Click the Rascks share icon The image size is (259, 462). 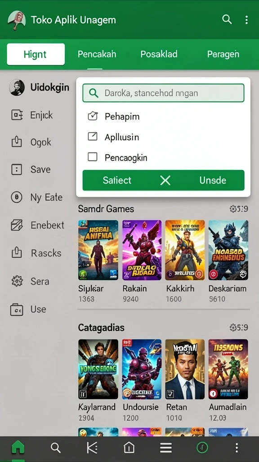pos(17,253)
